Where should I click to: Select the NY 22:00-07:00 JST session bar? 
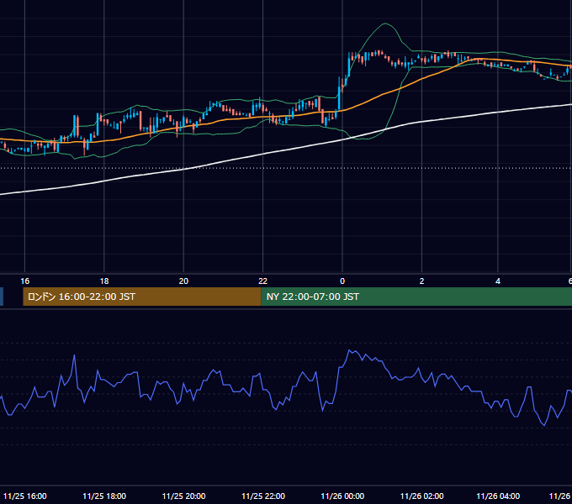[416, 297]
